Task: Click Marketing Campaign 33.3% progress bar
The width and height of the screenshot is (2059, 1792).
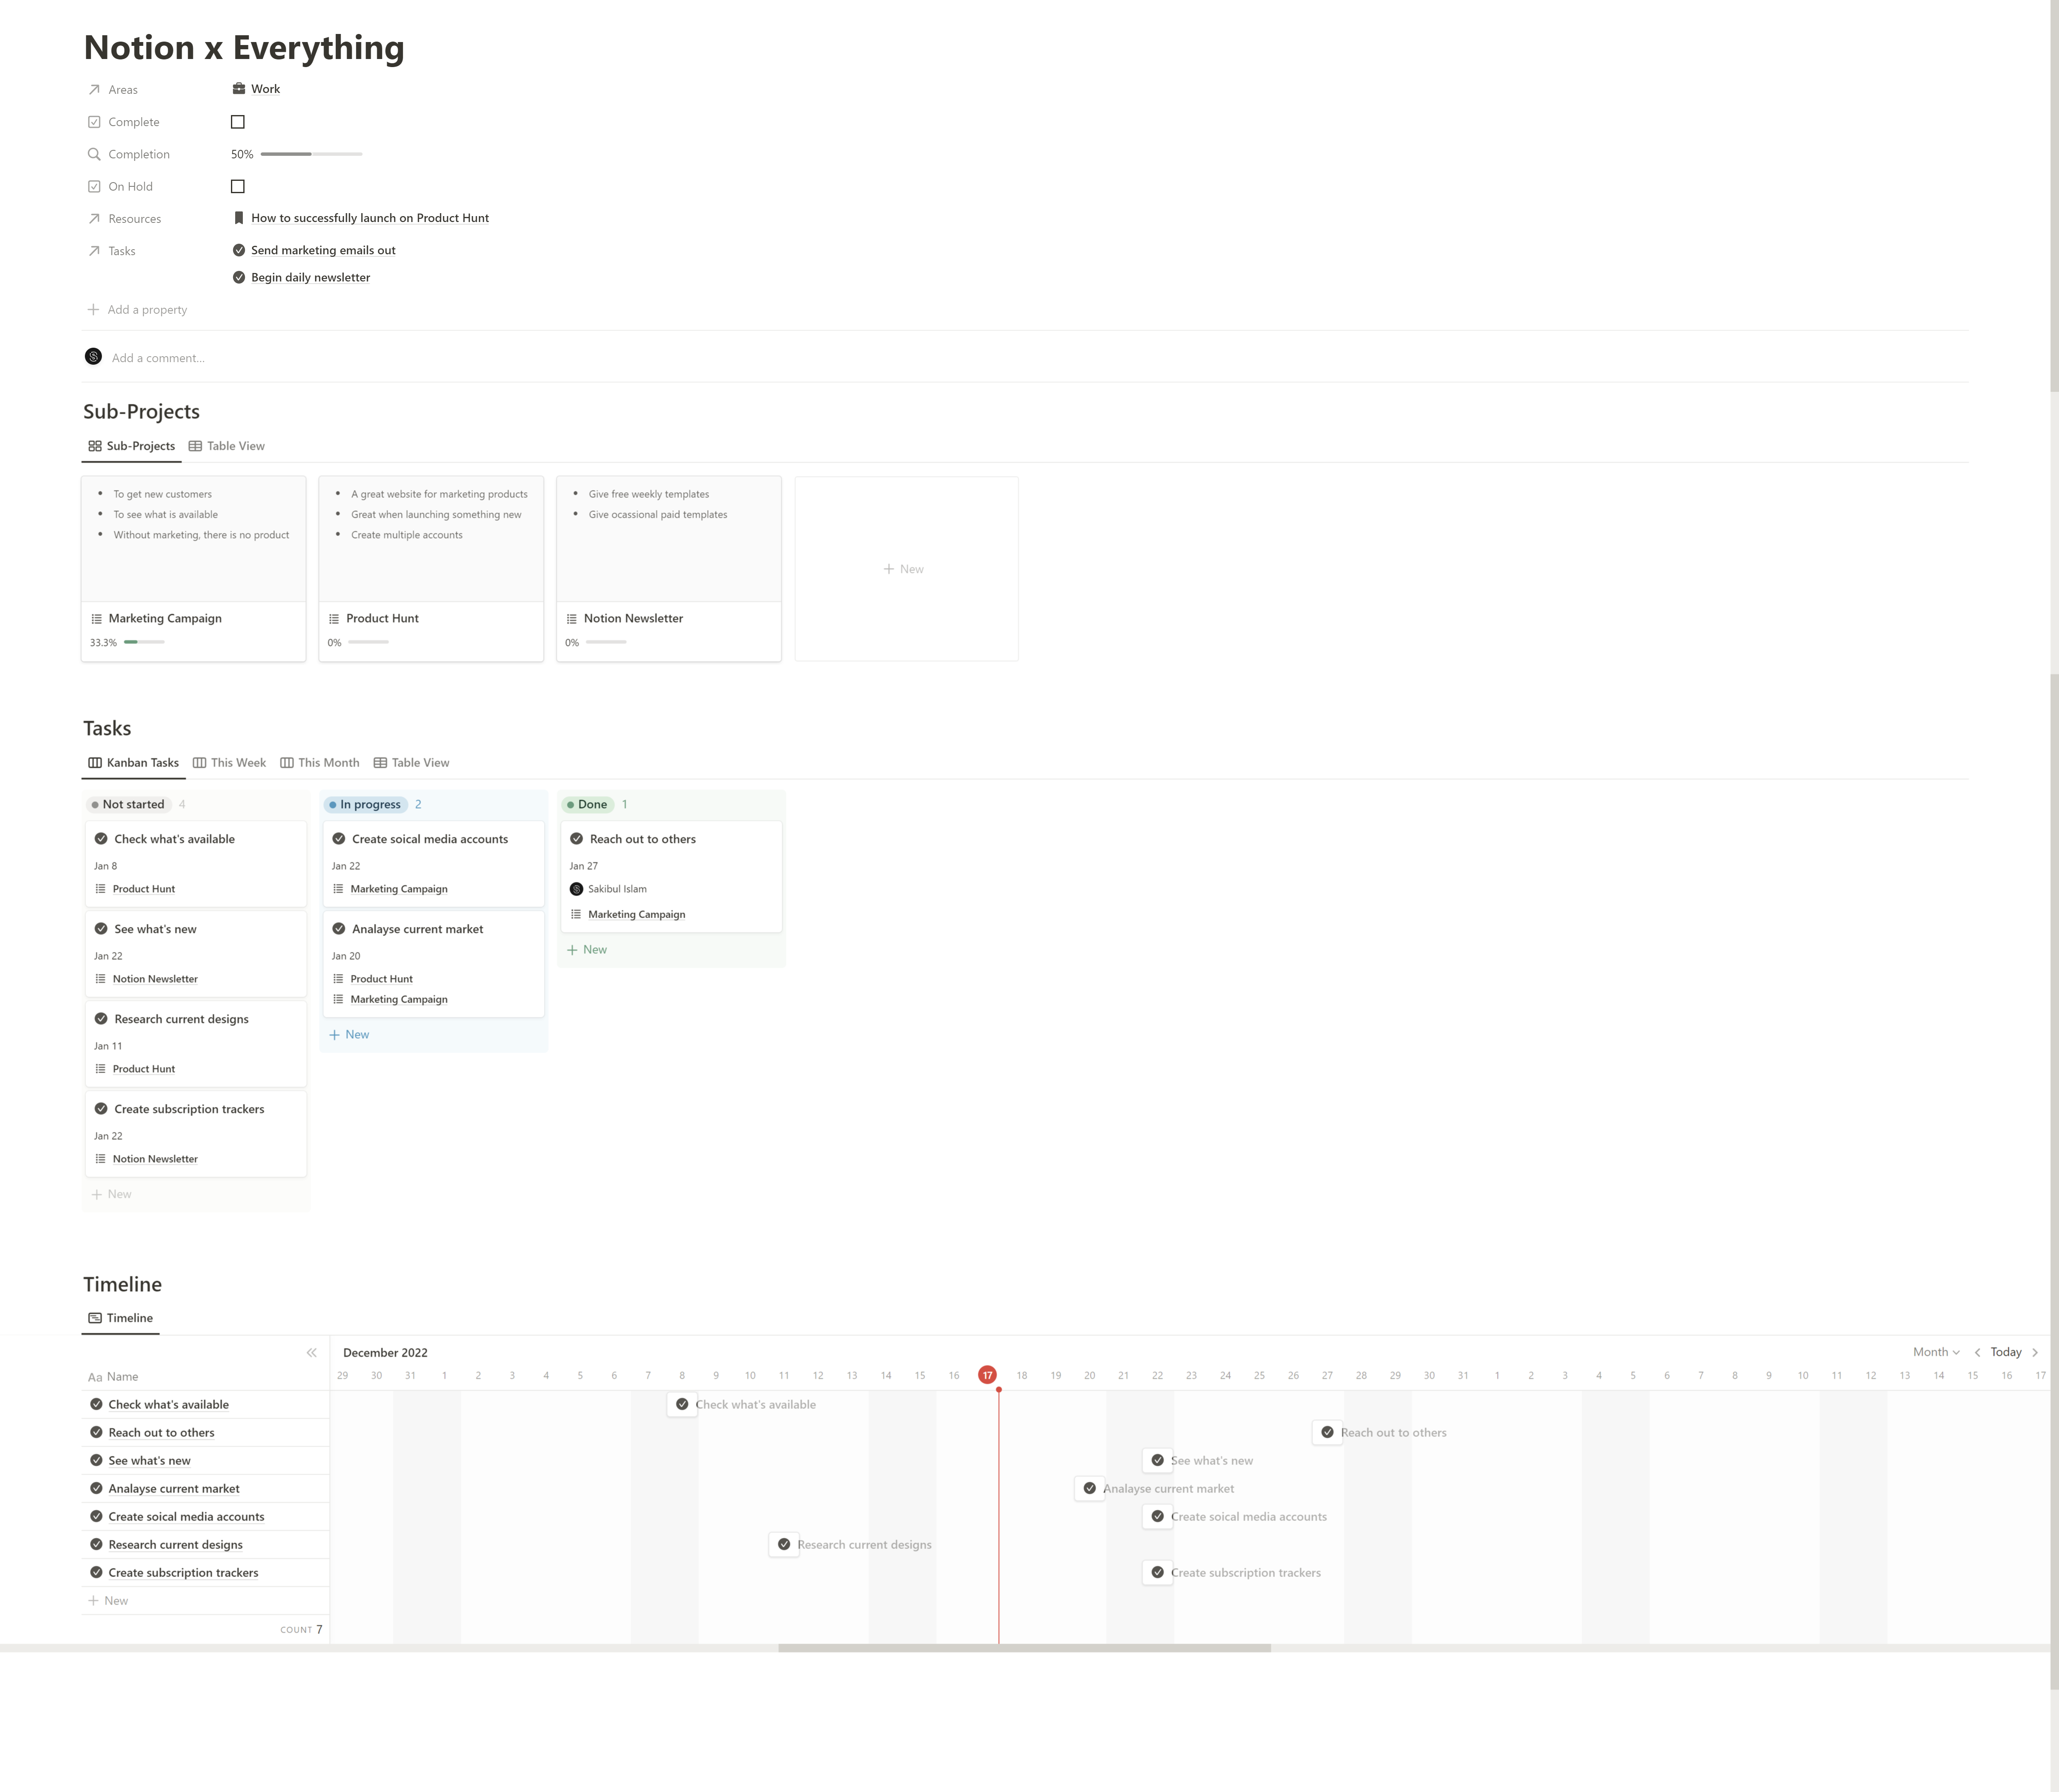Action: tap(144, 642)
